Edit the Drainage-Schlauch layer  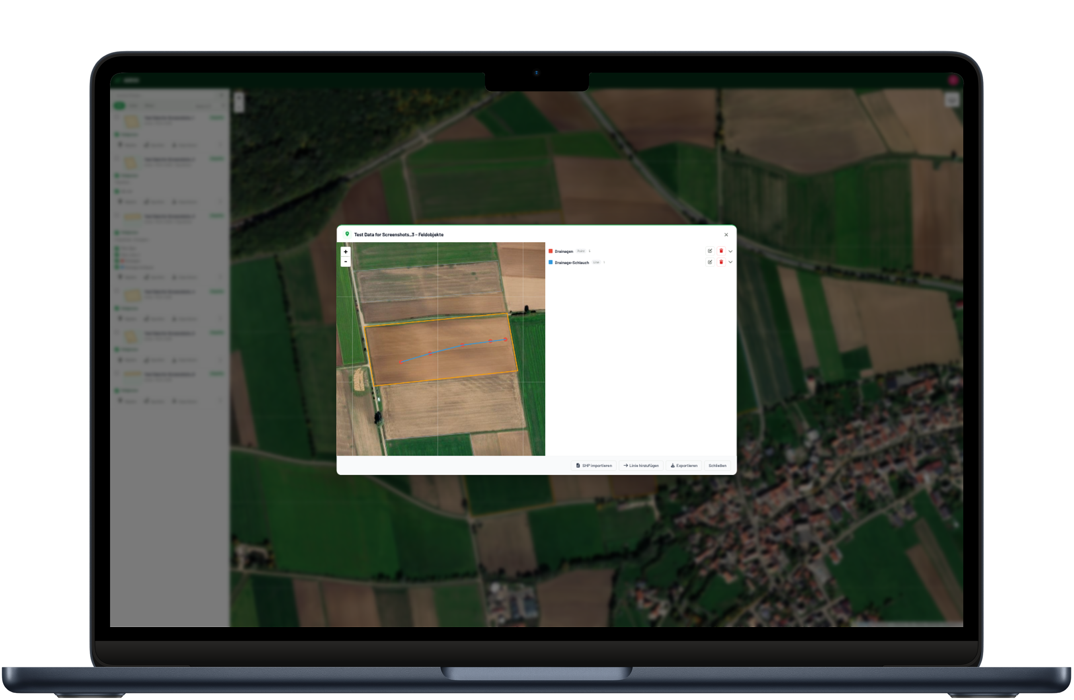pyautogui.click(x=710, y=262)
